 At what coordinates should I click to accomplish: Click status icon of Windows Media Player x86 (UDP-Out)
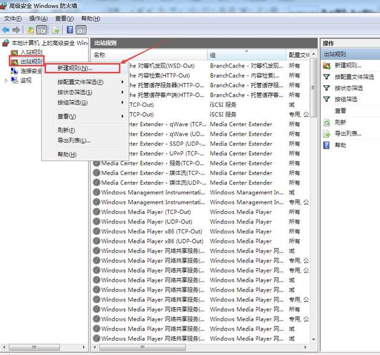coord(96,241)
